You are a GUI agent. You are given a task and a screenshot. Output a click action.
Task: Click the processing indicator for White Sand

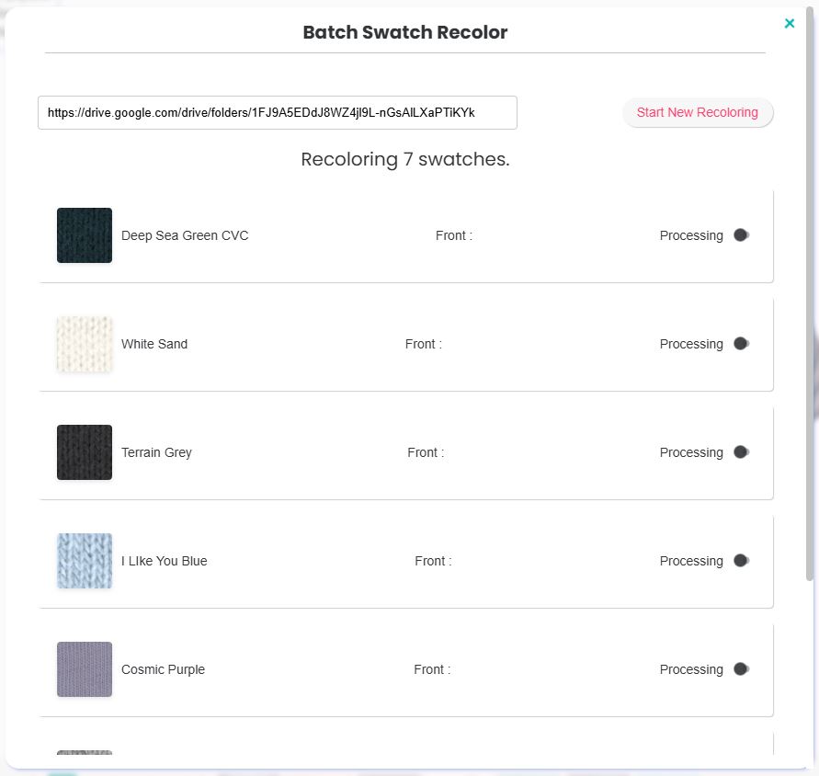(741, 344)
